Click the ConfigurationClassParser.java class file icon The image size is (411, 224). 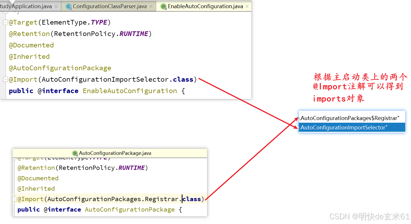(69, 6)
